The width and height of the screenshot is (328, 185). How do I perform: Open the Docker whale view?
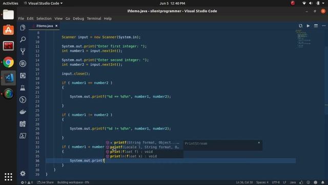tap(23, 112)
